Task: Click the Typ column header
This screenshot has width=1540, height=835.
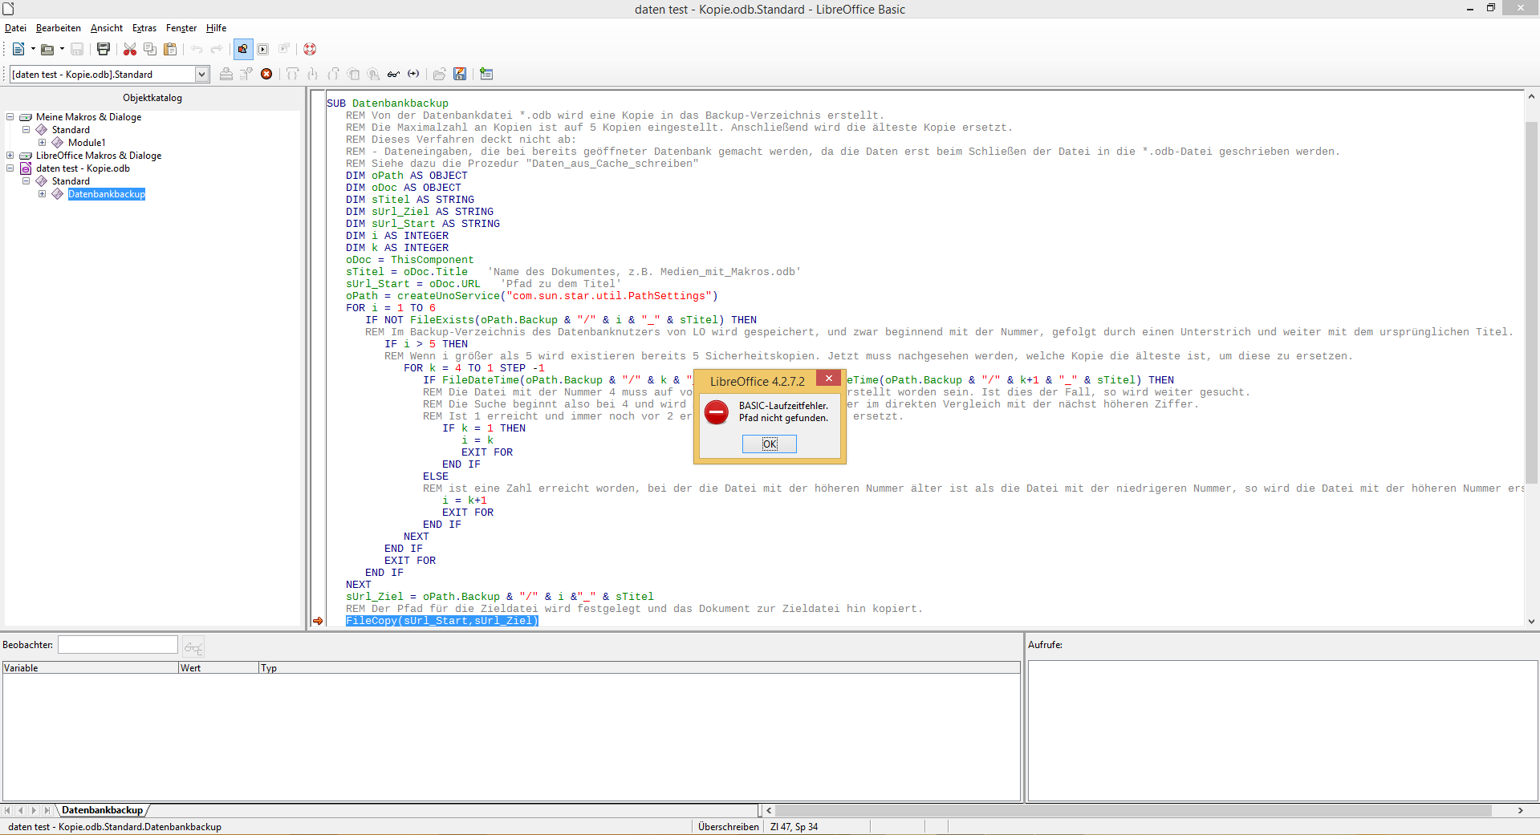Action: point(639,667)
